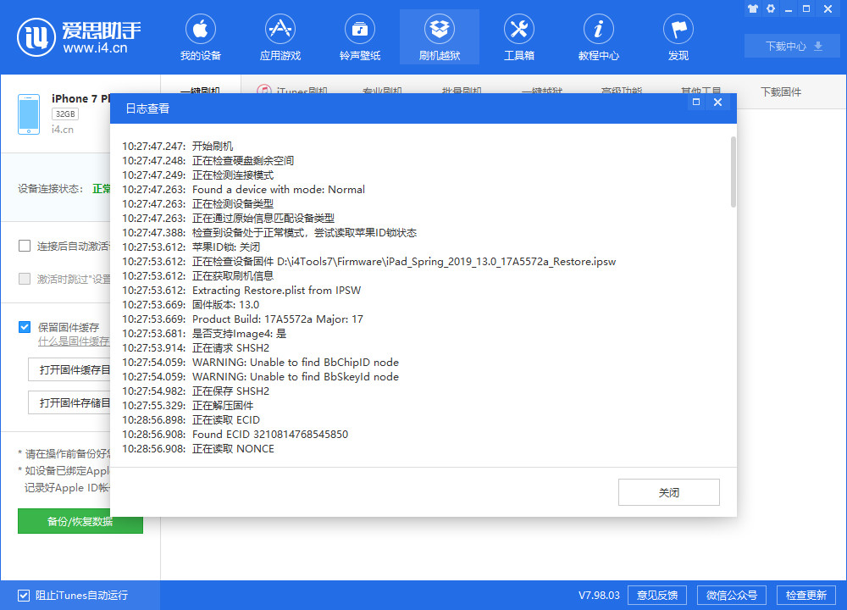
Task: Select log line 正在解压固件
Action: (x=188, y=405)
